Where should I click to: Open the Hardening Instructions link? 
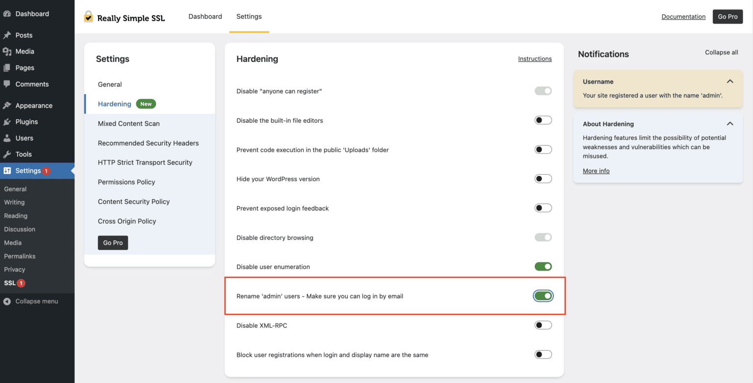click(x=535, y=58)
